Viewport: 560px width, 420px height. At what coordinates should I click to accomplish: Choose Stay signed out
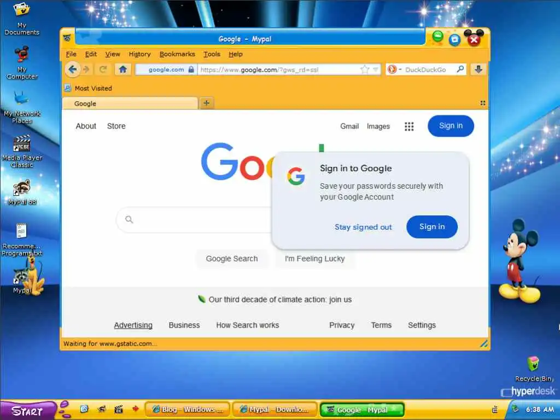[x=363, y=227]
